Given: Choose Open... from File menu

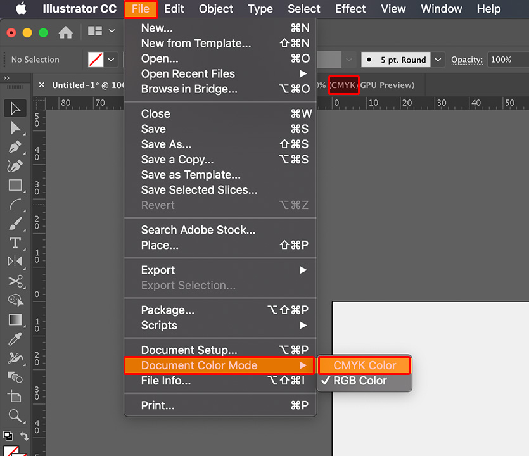Looking at the screenshot, I should pyautogui.click(x=220, y=59).
